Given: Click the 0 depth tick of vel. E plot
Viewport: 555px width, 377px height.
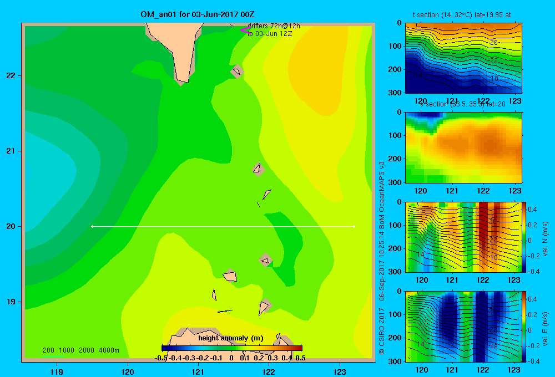Looking at the screenshot, I should click(399, 291).
